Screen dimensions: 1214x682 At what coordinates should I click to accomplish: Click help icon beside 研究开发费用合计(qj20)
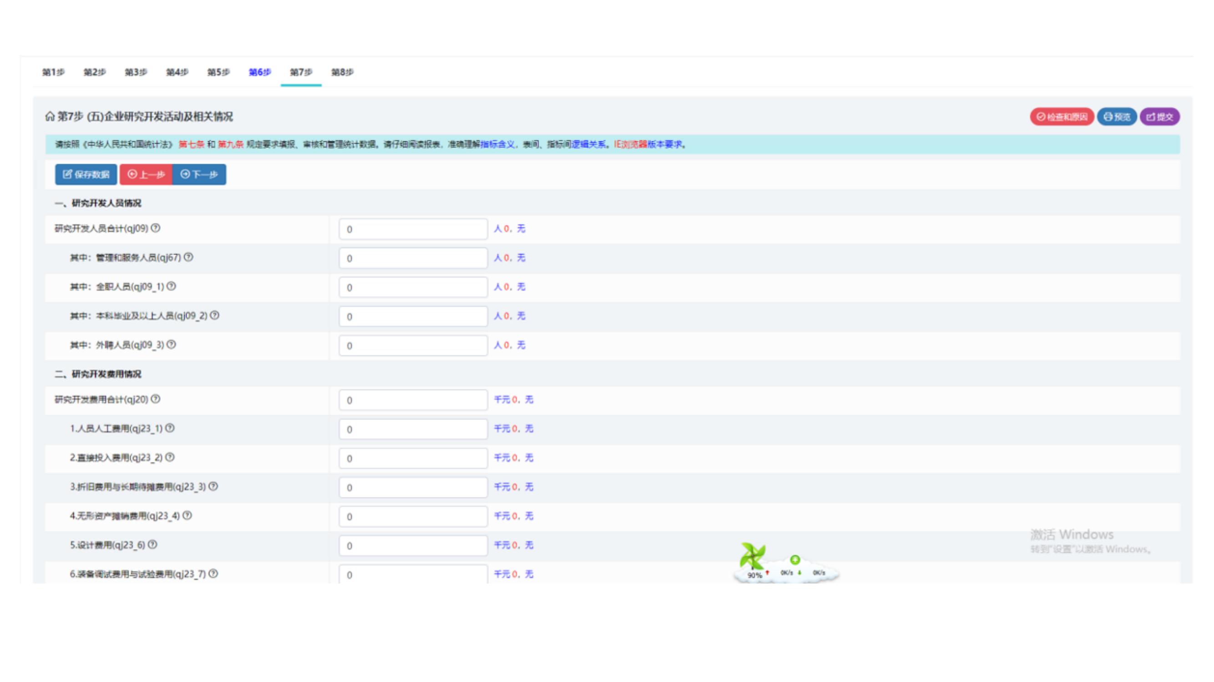pyautogui.click(x=156, y=399)
